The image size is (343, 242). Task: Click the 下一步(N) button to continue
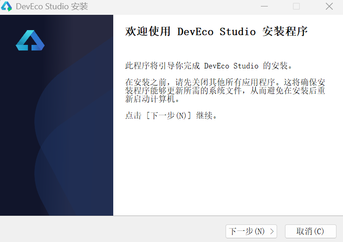pyautogui.click(x=251, y=231)
